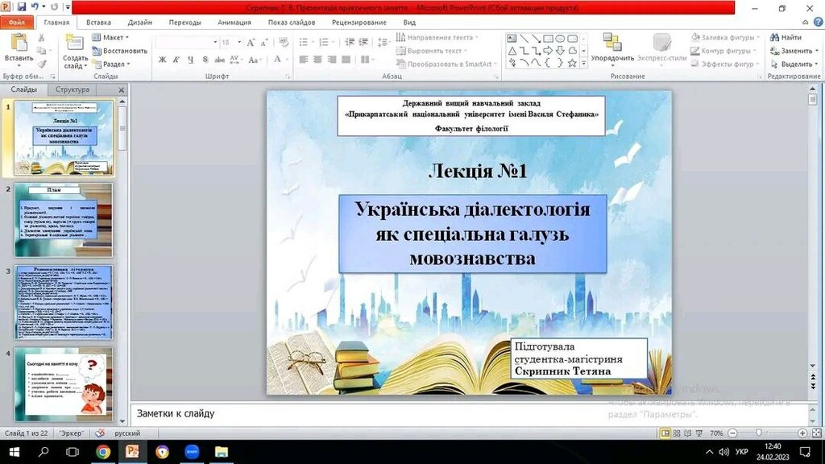Toggle underline Ч formatting
This screenshot has width=825, height=464.
pos(190,60)
